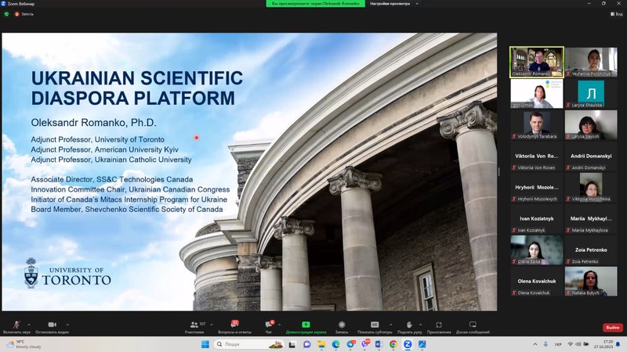Open Task View from taskbar
The width and height of the screenshot is (627, 352).
(x=292, y=344)
